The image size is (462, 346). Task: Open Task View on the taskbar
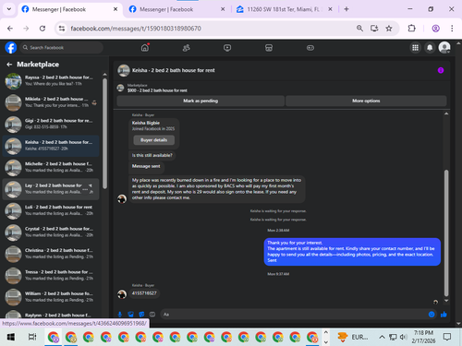[32, 337]
